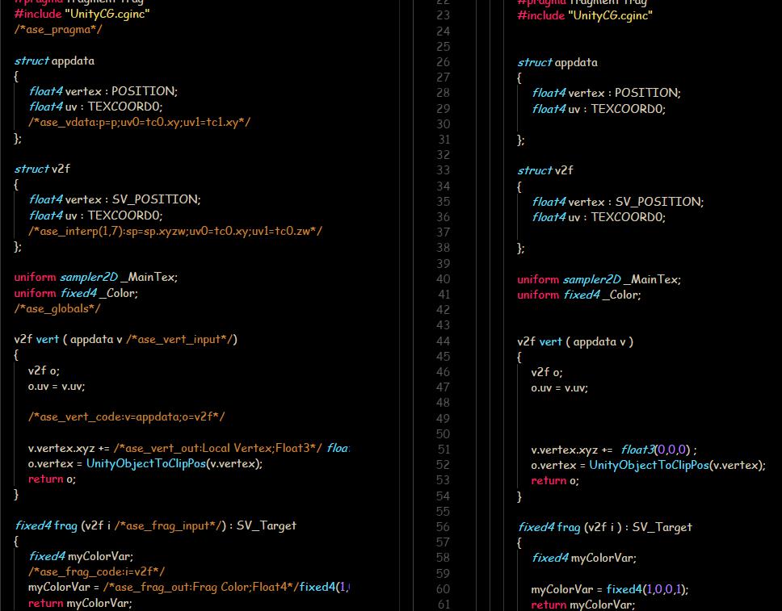The height and width of the screenshot is (611, 782).
Task: Click 'uniform sampler2D _MainTex;' in the left pane
Action: [96, 277]
